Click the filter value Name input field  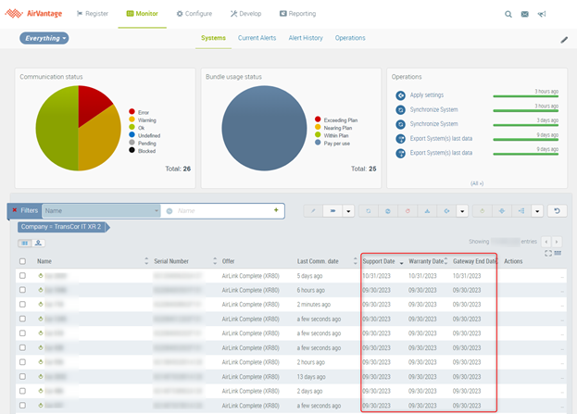(222, 210)
